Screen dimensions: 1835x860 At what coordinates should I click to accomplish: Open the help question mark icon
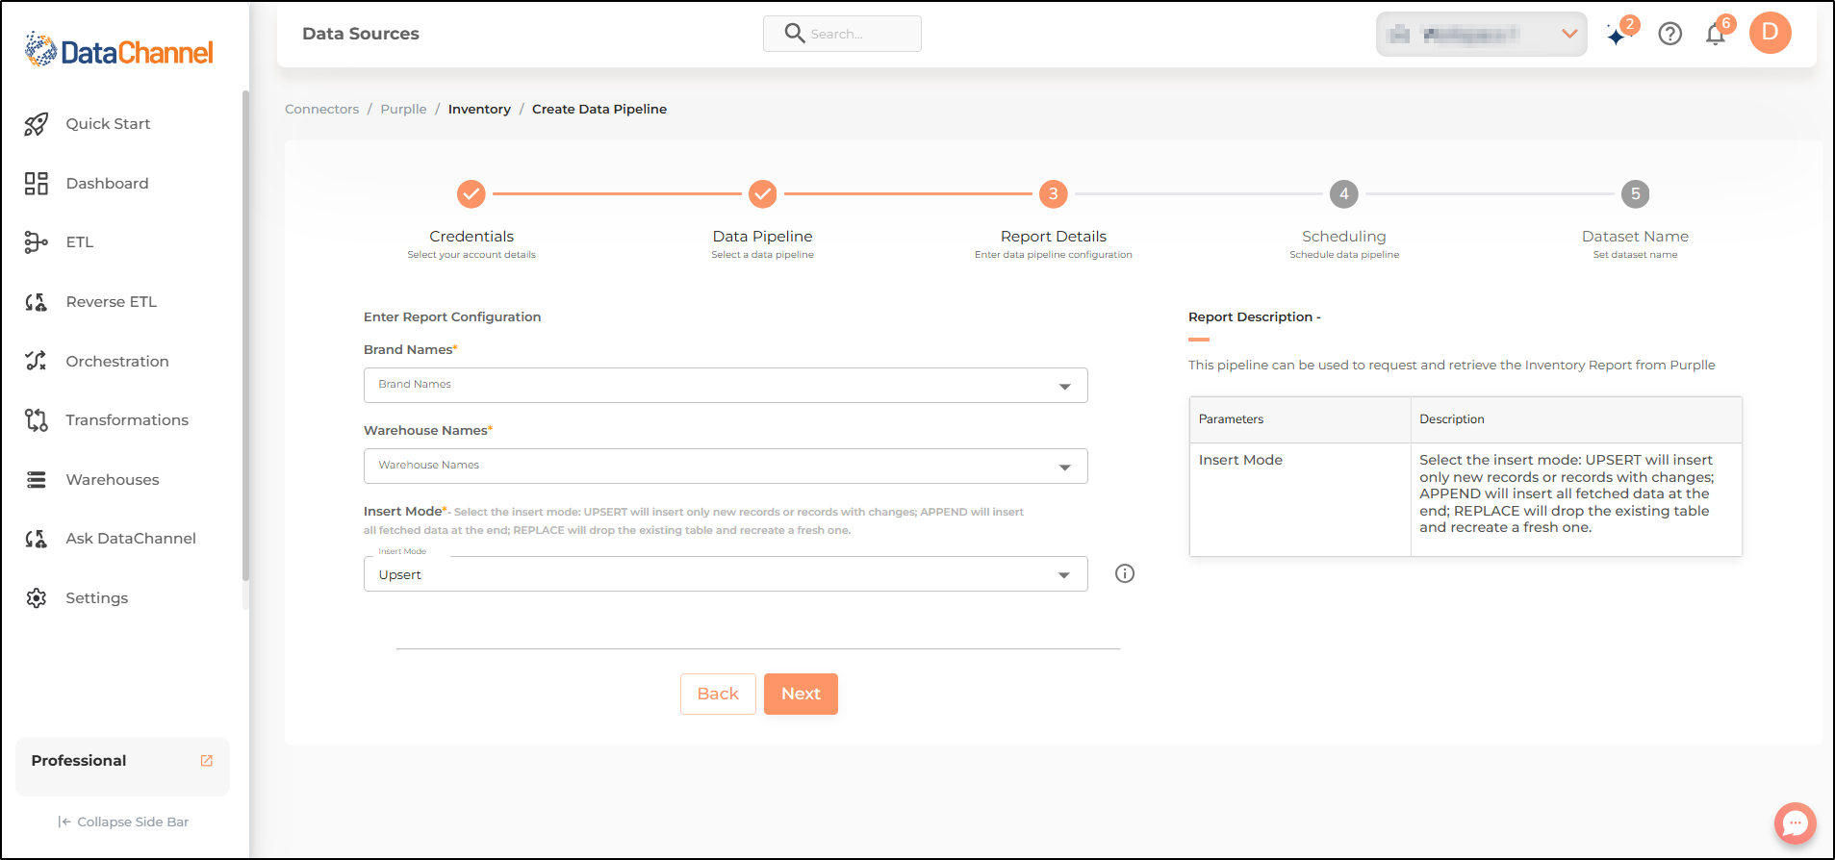tap(1670, 34)
